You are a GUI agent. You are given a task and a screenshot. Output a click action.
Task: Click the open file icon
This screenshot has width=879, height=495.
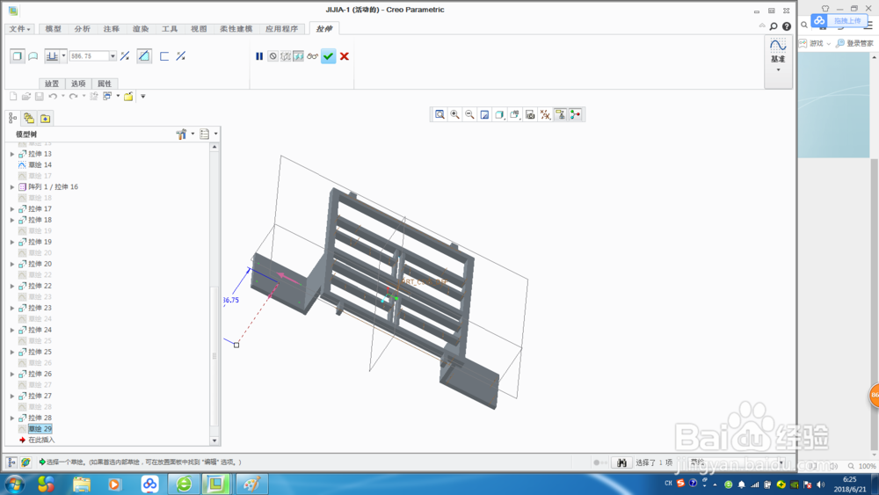pos(25,97)
